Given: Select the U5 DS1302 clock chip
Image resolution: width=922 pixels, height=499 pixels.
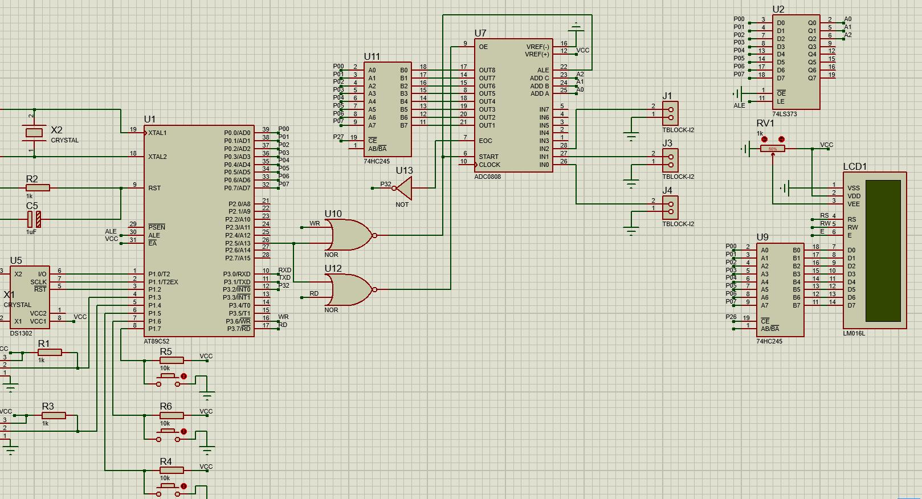Looking at the screenshot, I should 30,297.
